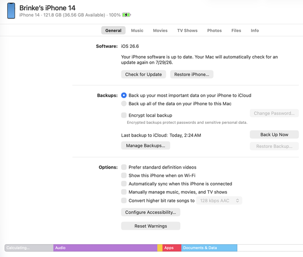This screenshot has height=257, width=303.
Task: Click the purple Audio storage segment
Action: [x=105, y=248]
